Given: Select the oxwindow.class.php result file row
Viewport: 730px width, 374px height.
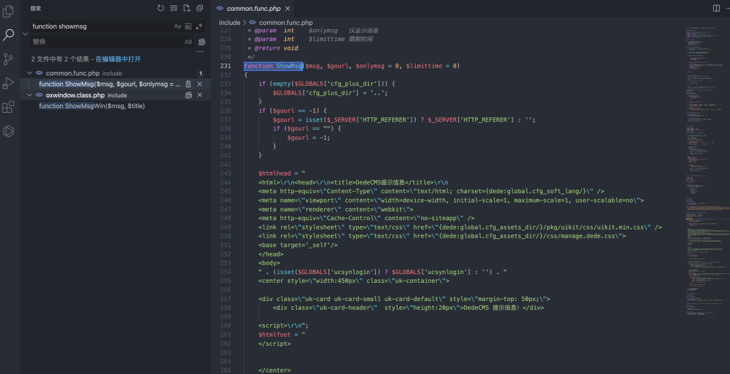Looking at the screenshot, I should (x=116, y=95).
